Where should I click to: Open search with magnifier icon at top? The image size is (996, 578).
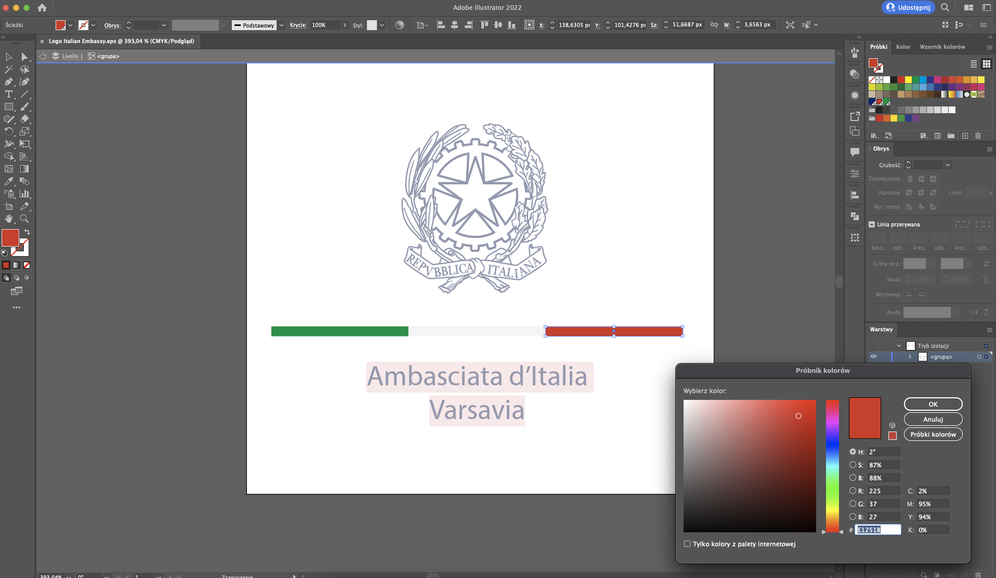pyautogui.click(x=945, y=7)
